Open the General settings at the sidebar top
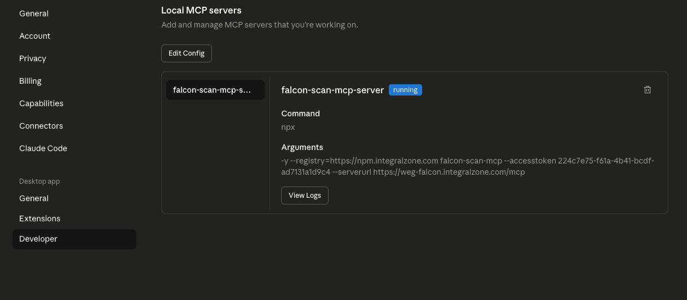687x300 pixels. coord(34,13)
